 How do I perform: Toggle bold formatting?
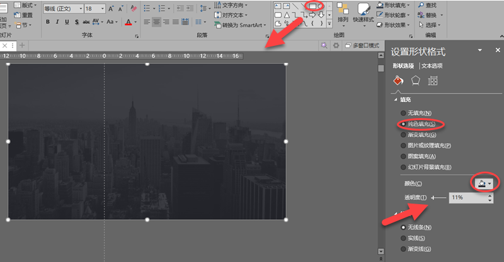[x=48, y=22]
